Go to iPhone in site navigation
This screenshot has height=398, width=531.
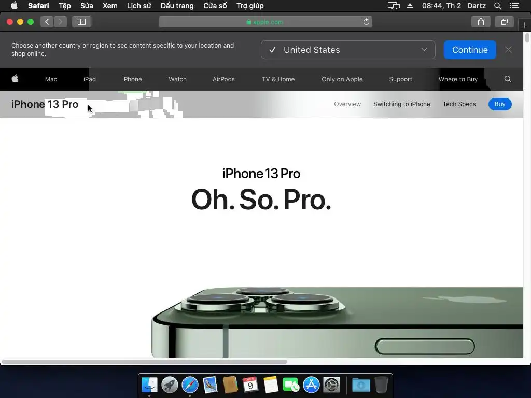132,79
